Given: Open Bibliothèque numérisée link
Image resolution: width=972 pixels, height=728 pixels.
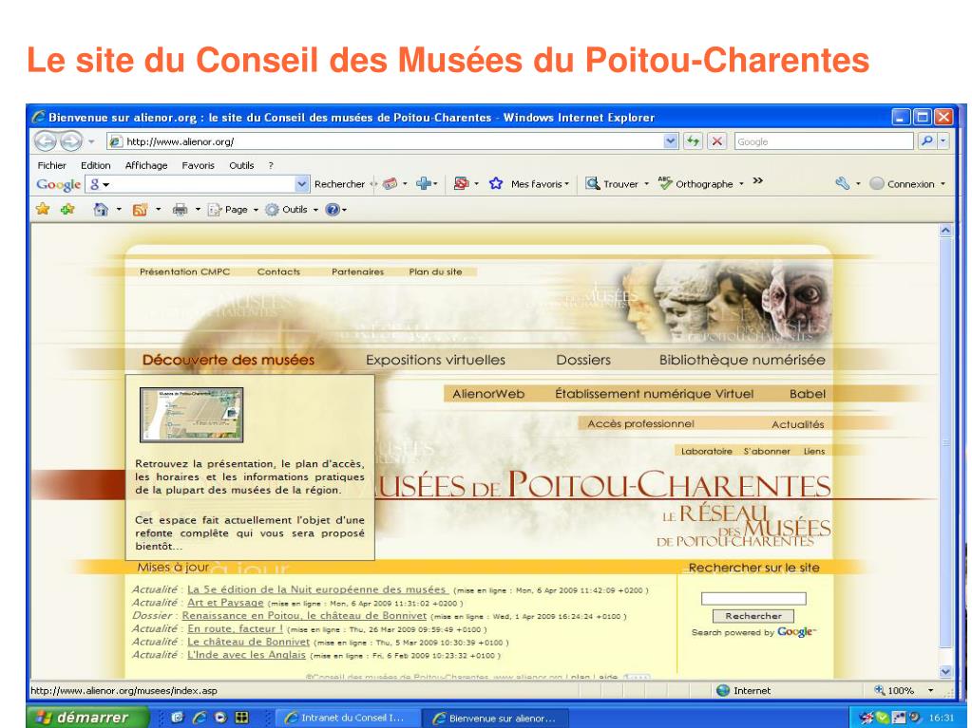Looking at the screenshot, I should pyautogui.click(x=742, y=360).
